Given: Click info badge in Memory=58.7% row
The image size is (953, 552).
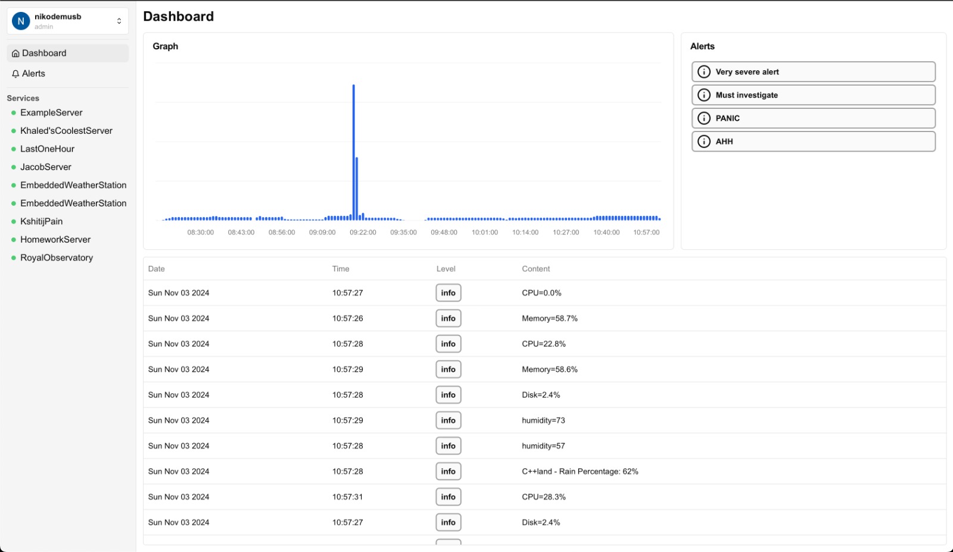Looking at the screenshot, I should 449,318.
